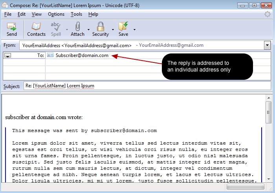Click the 'This message was sent by' line

click(x=84, y=131)
